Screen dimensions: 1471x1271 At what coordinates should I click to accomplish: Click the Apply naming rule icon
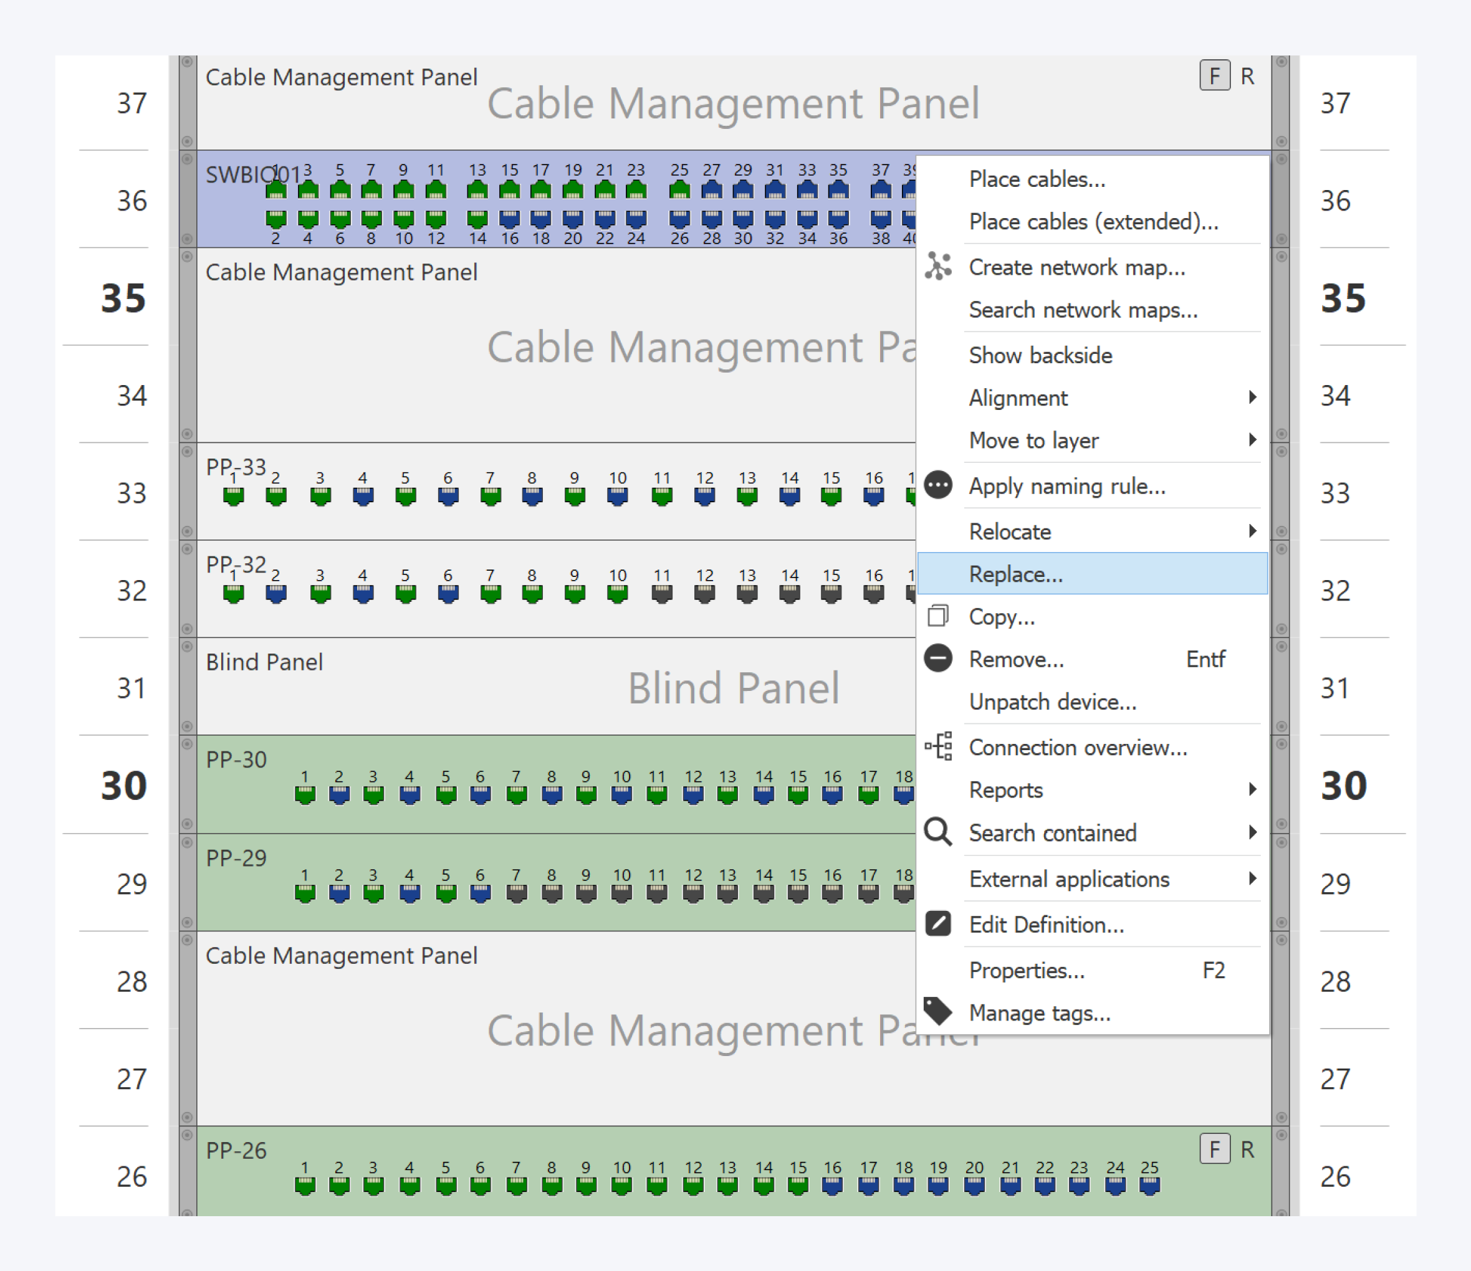(x=939, y=485)
